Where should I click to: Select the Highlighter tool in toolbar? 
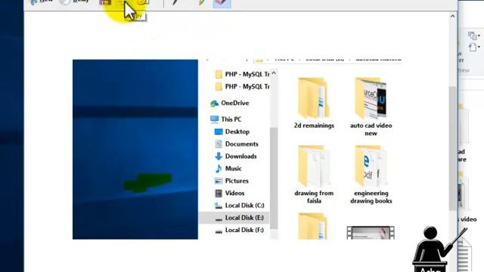tap(202, 2)
